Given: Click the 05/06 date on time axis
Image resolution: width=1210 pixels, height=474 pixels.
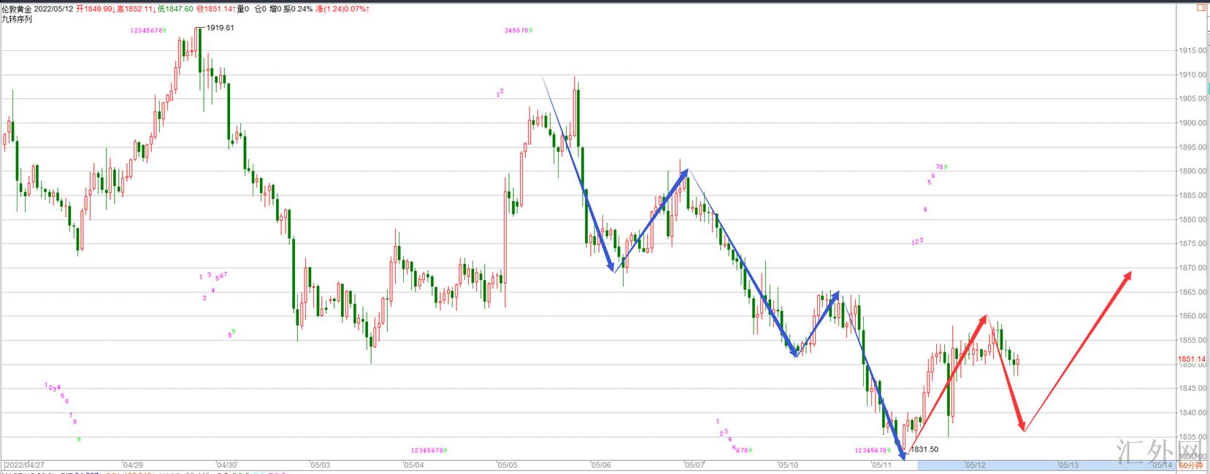Looking at the screenshot, I should click(601, 465).
